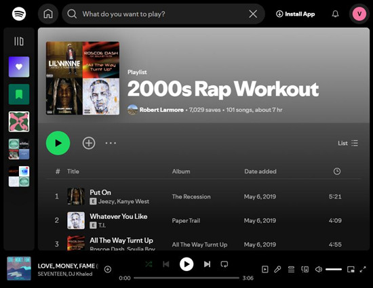Select the track 'Put On'

(x=100, y=192)
